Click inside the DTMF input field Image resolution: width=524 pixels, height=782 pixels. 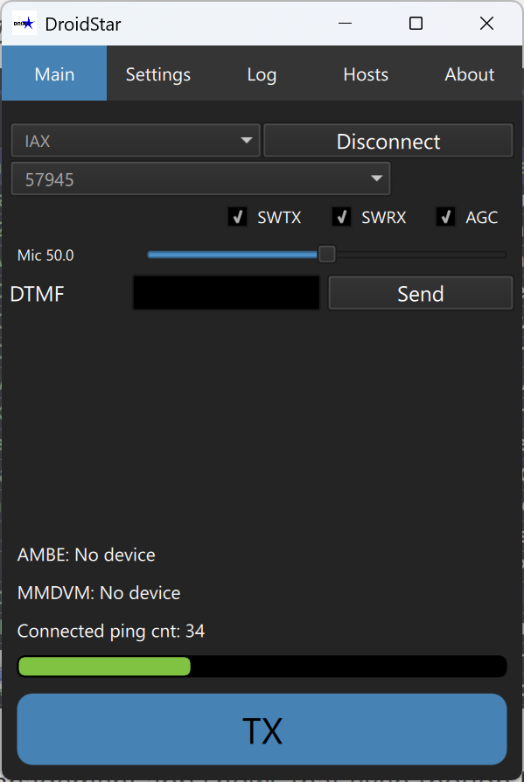click(225, 292)
